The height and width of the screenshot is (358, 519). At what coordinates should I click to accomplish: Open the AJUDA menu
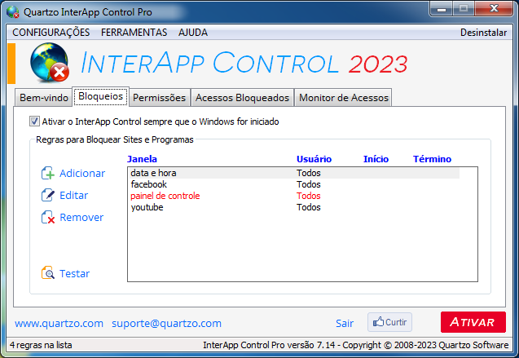tap(192, 33)
